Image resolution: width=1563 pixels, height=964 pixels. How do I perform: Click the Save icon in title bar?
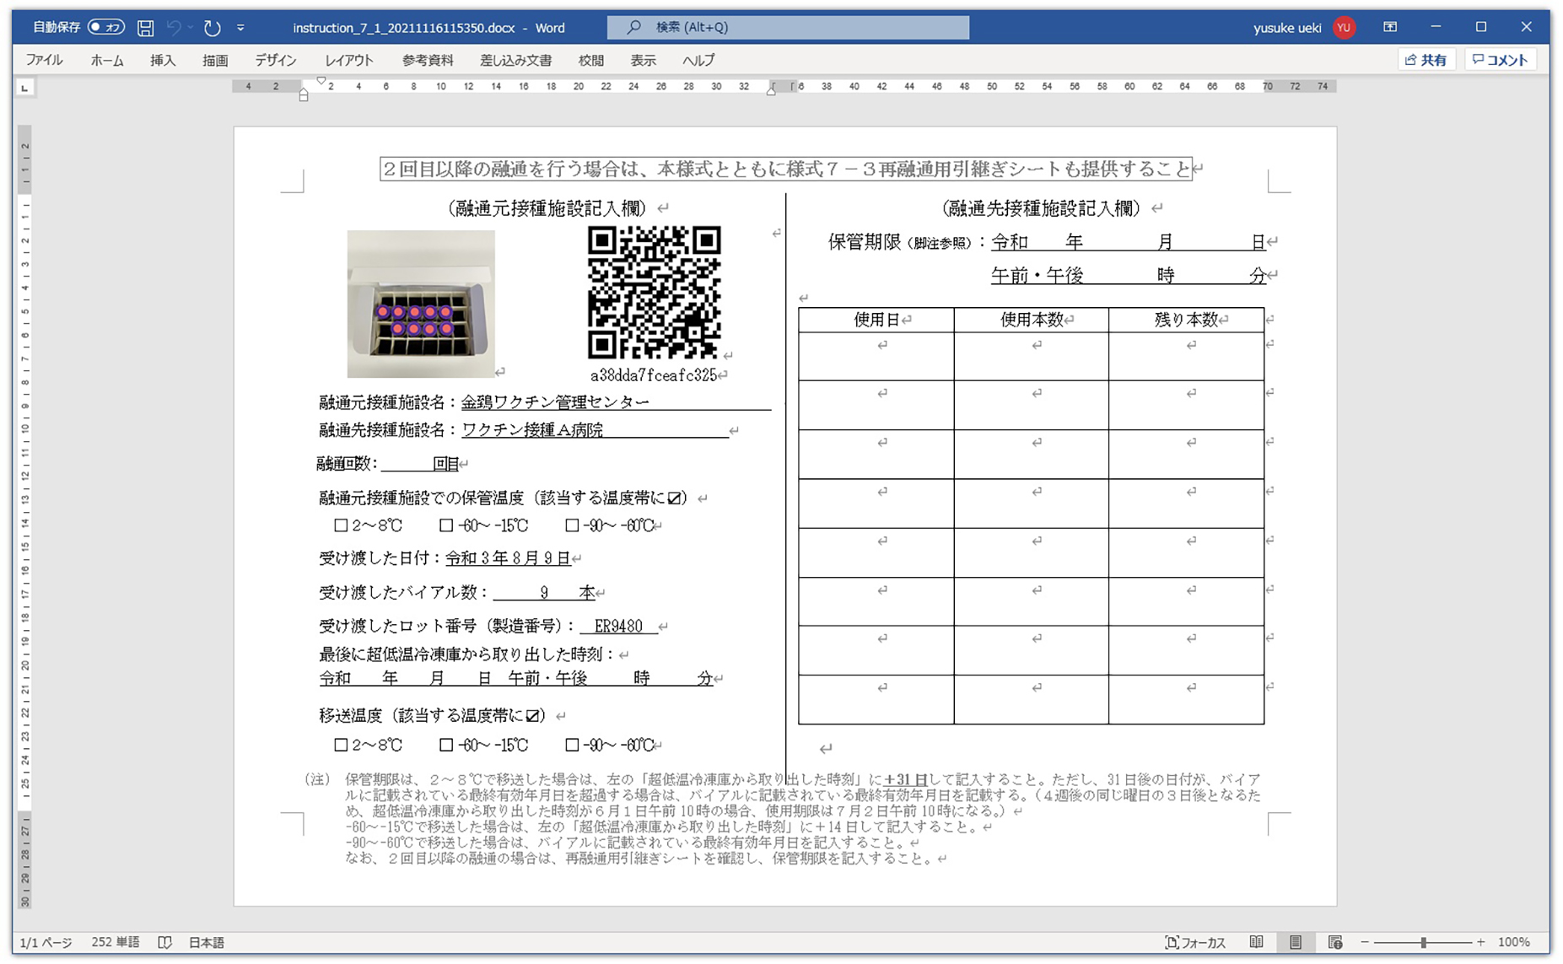(145, 28)
